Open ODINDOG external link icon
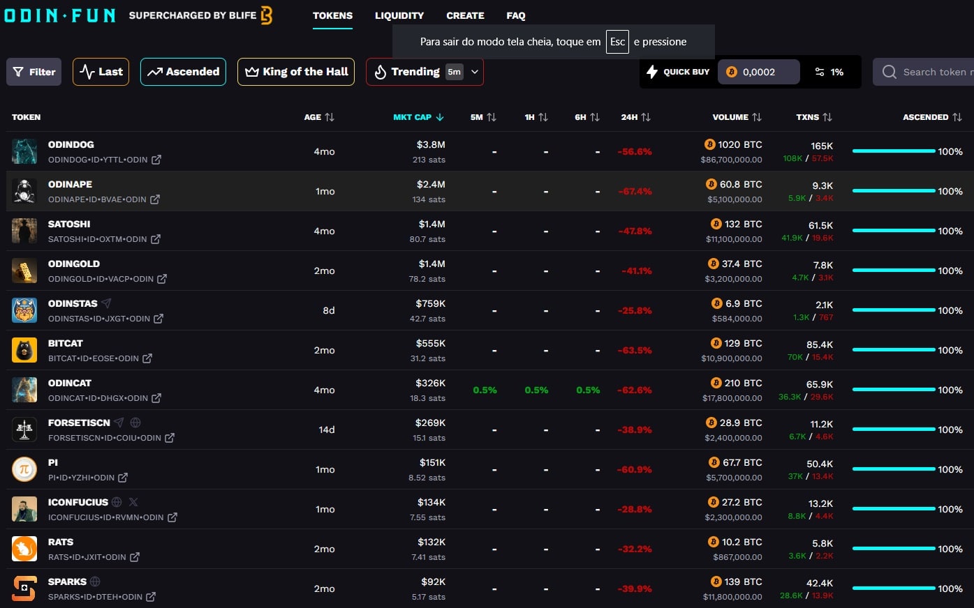Viewport: 974px width, 608px height. [x=156, y=160]
